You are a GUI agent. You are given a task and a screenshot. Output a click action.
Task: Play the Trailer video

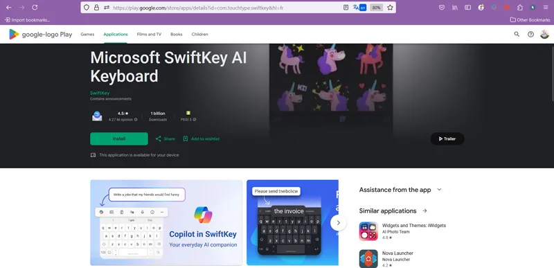[447, 139]
